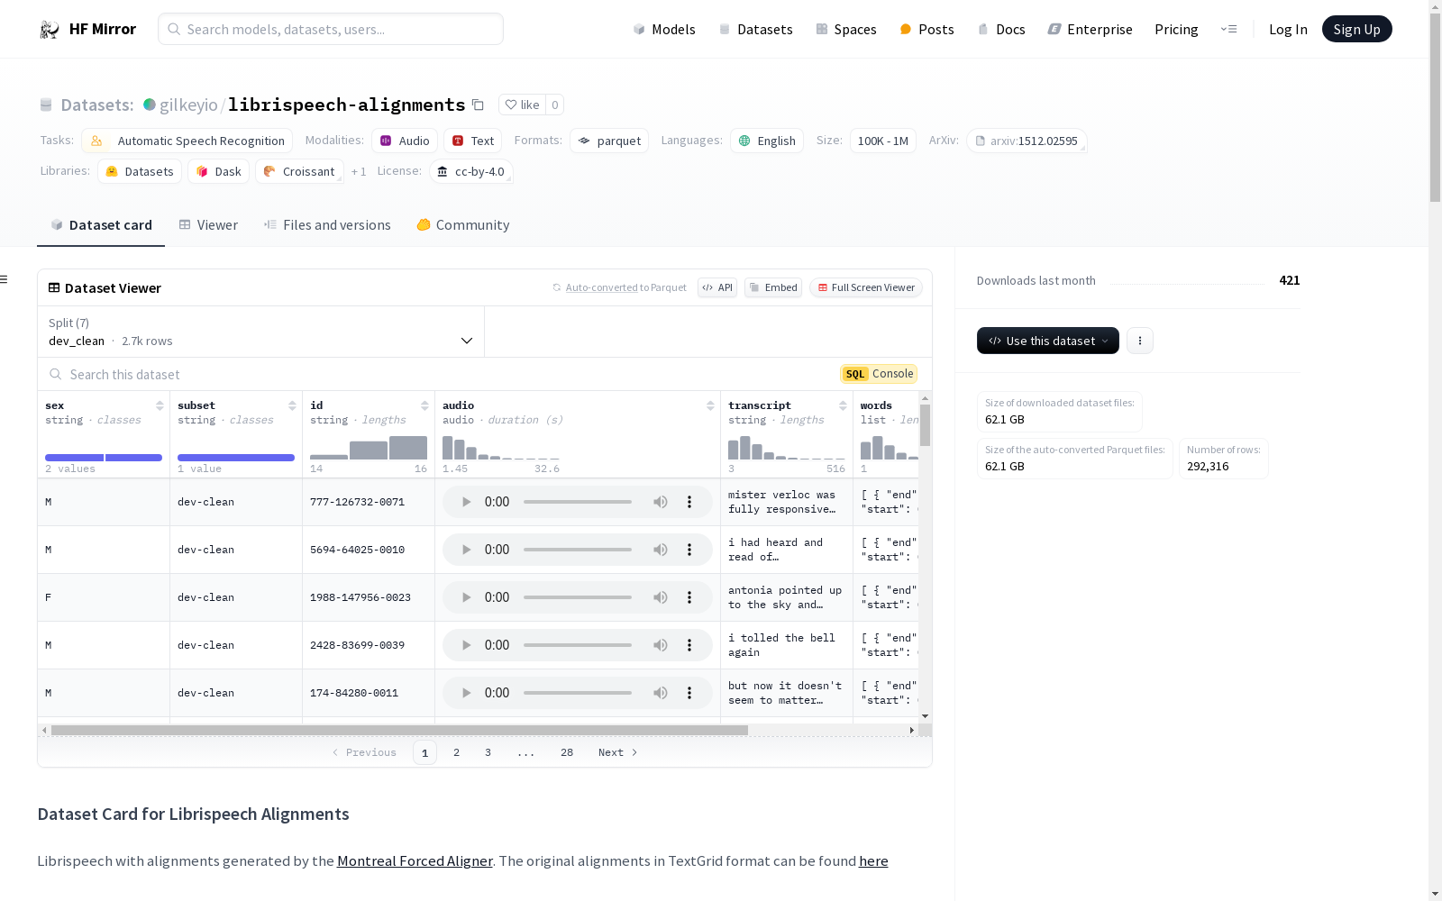Expand the +1 more libraries indicator
Screen dimensions: 1442x901
(x=359, y=172)
